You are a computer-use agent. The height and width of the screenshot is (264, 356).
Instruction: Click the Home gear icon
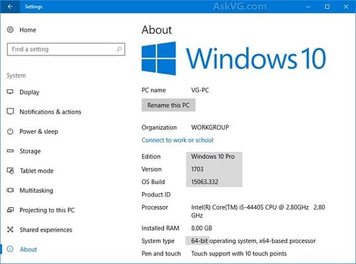(x=10, y=30)
